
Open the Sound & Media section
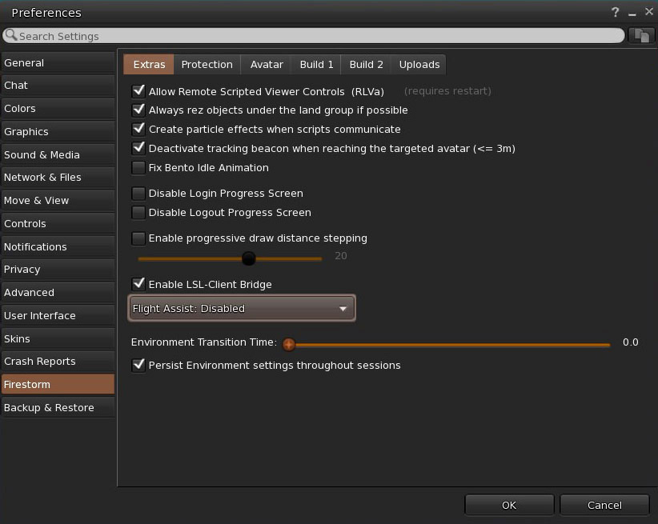(x=58, y=155)
